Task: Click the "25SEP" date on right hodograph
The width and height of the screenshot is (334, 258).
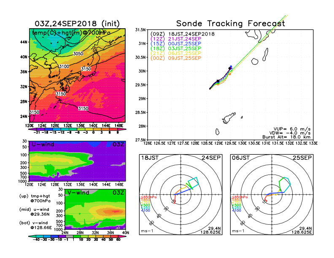Action: click(302, 158)
